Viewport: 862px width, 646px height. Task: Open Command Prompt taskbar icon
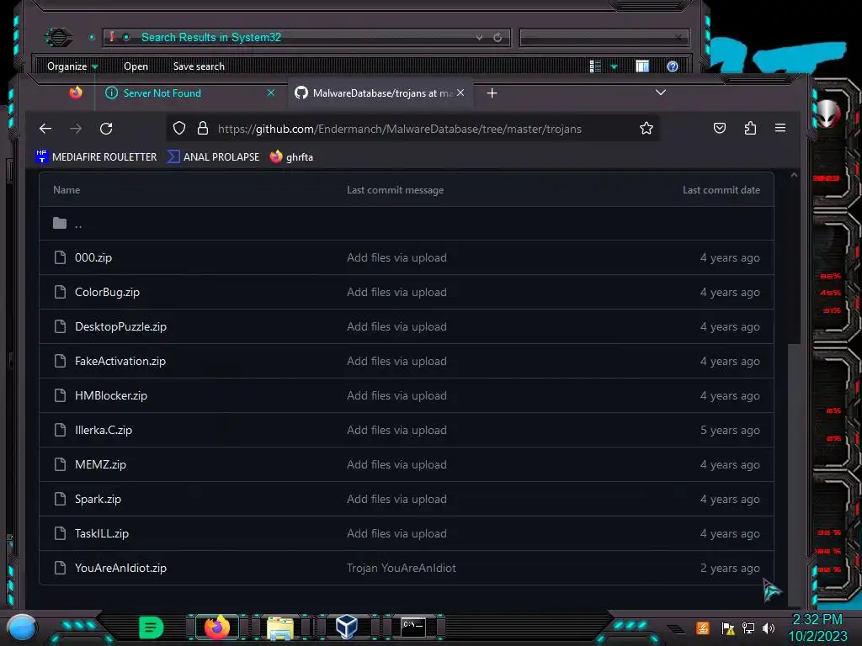412,627
